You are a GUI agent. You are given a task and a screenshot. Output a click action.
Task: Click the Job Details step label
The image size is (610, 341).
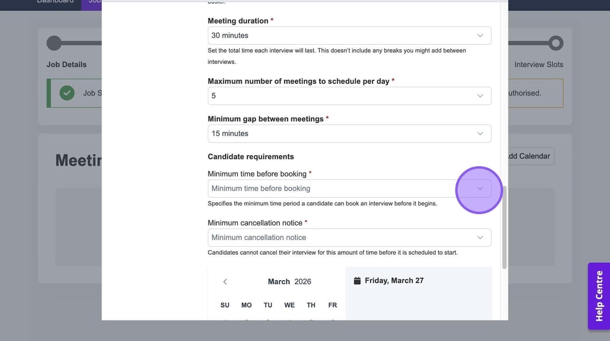67,64
